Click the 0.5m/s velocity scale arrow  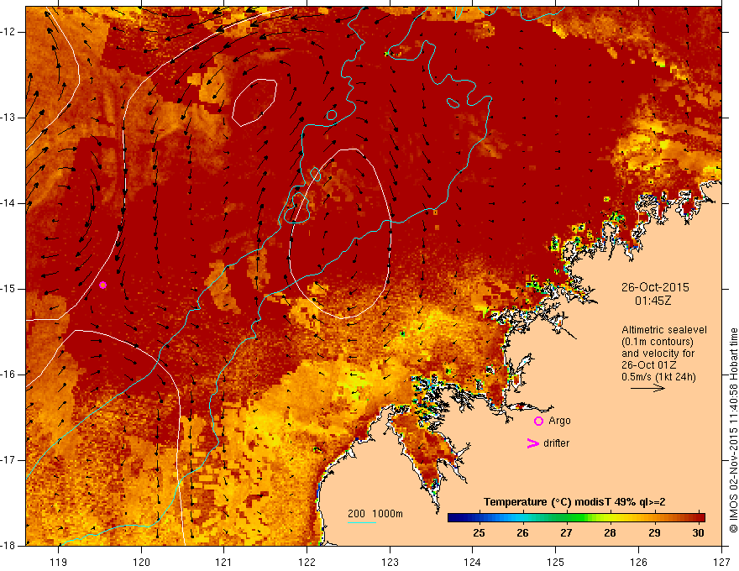tap(647, 388)
